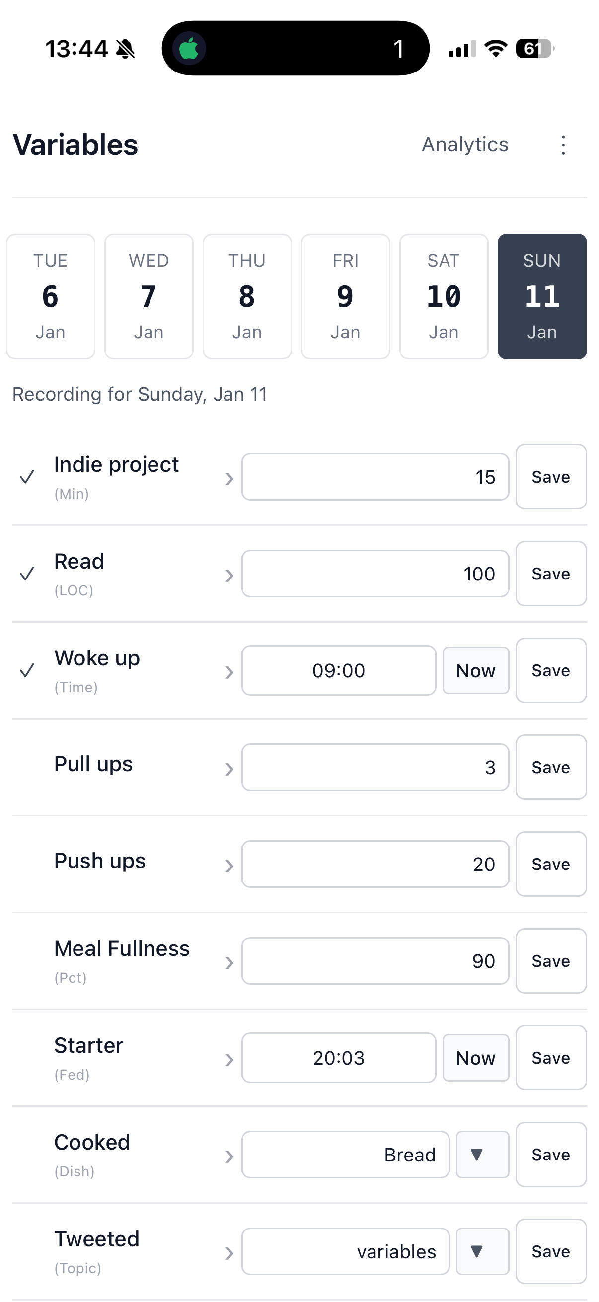Expand the Pull ups chevron
Image resolution: width=599 pixels, height=1302 pixels.
pos(229,769)
